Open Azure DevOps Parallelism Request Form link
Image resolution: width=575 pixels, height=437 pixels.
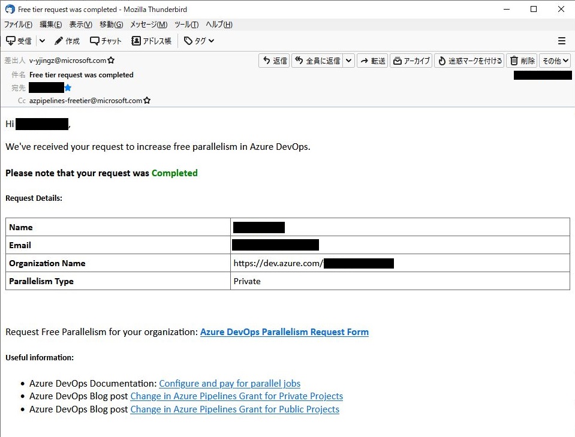[284, 331]
